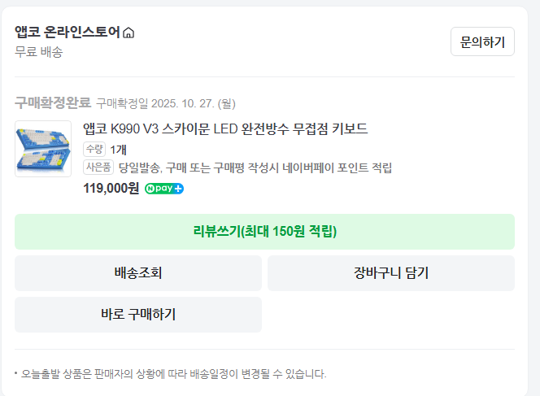Click the 구매확정일 date text

165,103
